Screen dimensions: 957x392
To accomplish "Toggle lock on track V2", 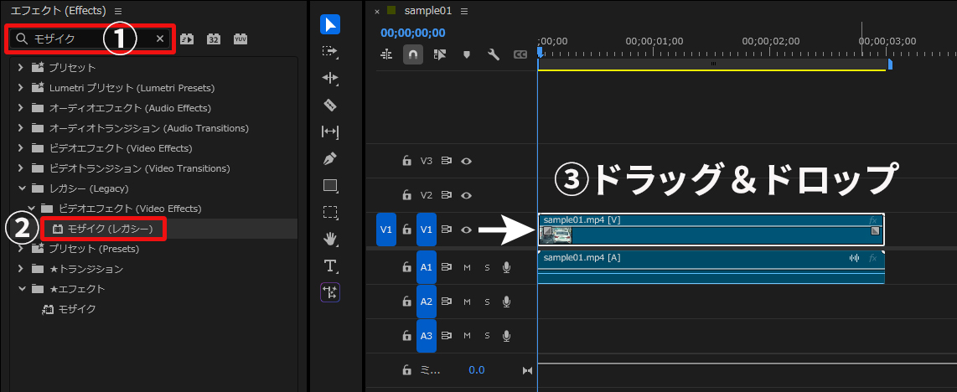I will (406, 195).
